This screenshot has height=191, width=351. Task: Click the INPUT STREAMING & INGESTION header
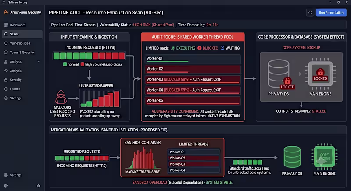point(89,37)
